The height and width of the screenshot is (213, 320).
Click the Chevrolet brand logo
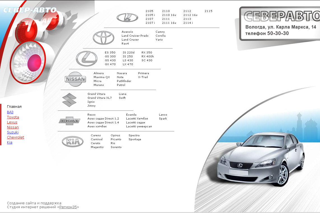point(69,121)
